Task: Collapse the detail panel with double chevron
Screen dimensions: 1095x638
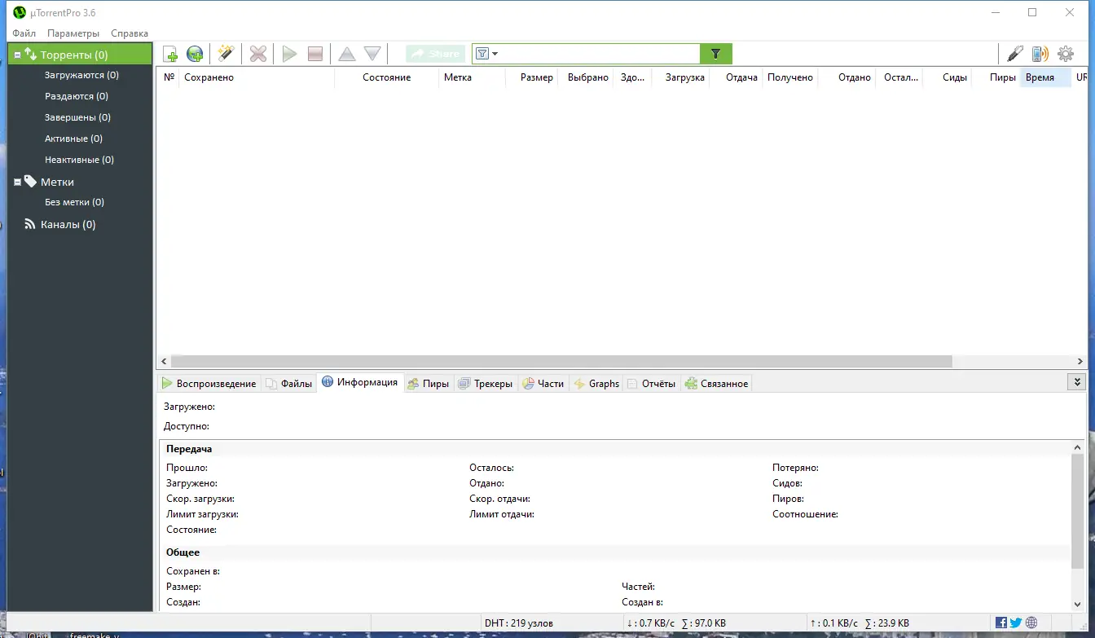Action: click(1077, 381)
